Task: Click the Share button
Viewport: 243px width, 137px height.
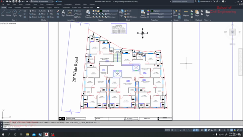Action: 59,2
